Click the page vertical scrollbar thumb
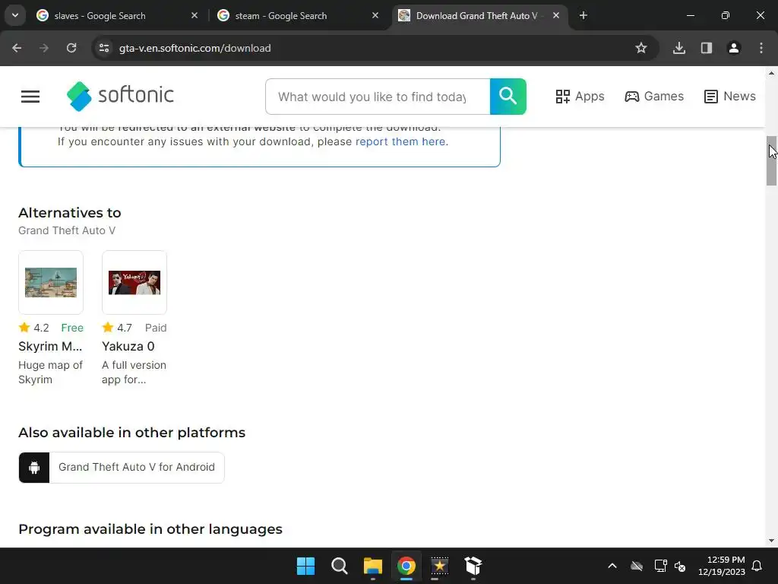The image size is (778, 584). point(772,161)
